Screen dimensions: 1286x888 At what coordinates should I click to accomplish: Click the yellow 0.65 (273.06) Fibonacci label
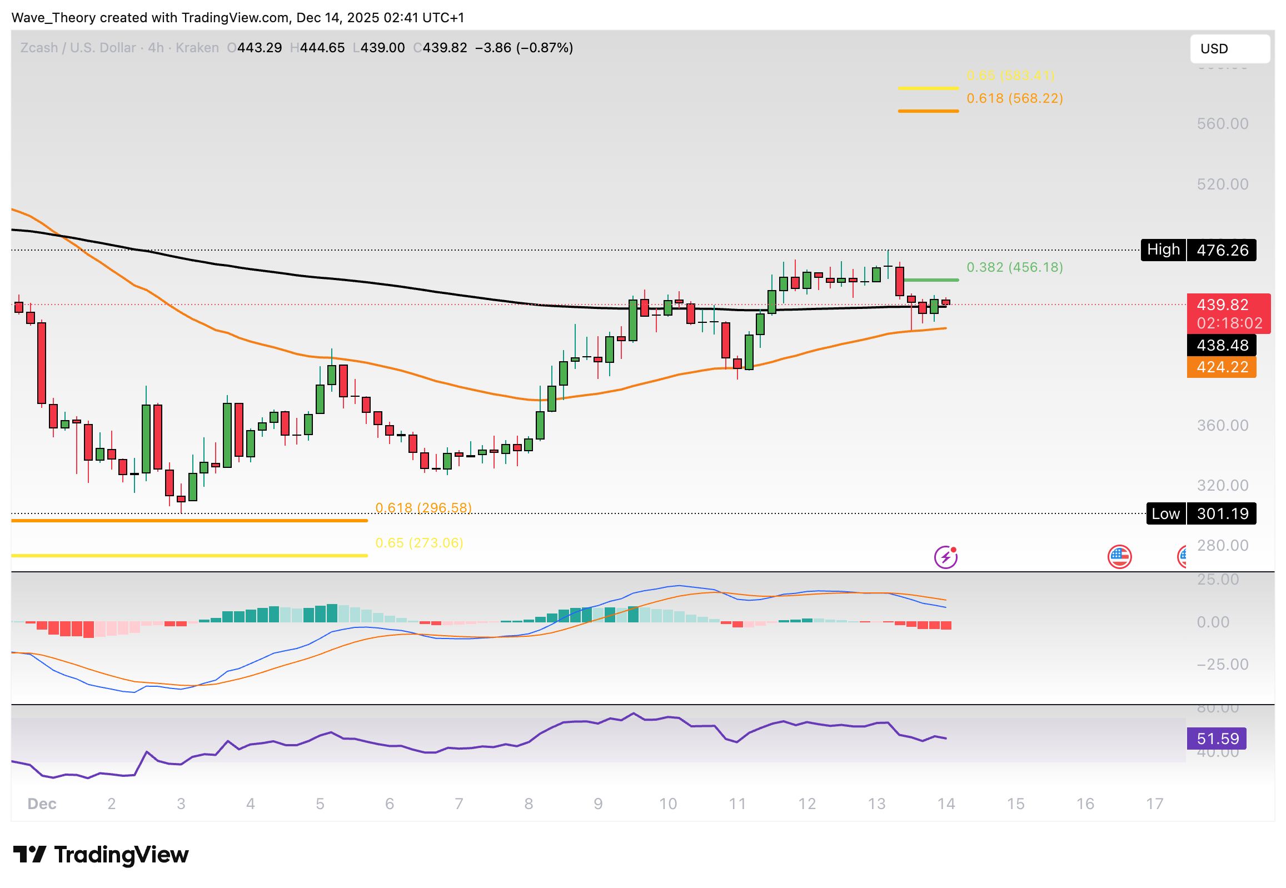point(419,542)
